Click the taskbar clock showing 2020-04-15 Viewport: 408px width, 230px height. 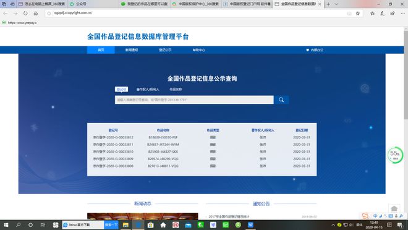[374, 225]
